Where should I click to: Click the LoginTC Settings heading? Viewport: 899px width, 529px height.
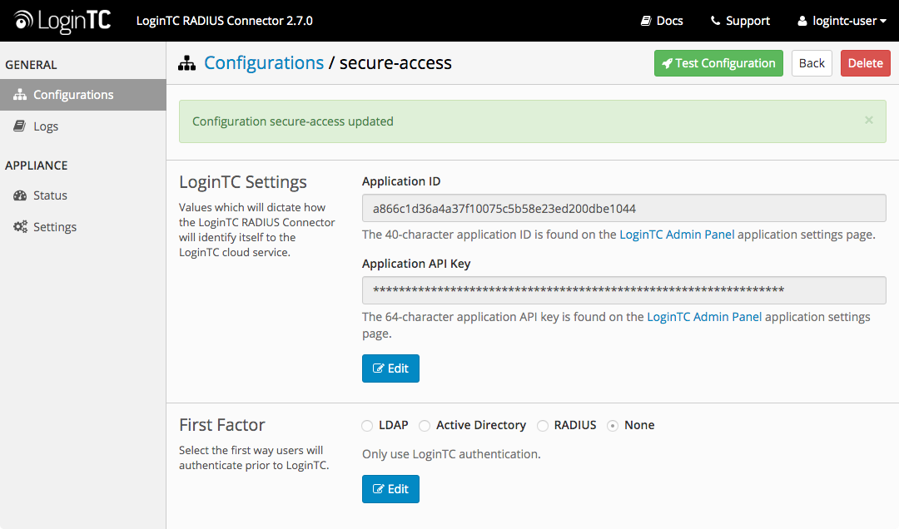pos(242,181)
